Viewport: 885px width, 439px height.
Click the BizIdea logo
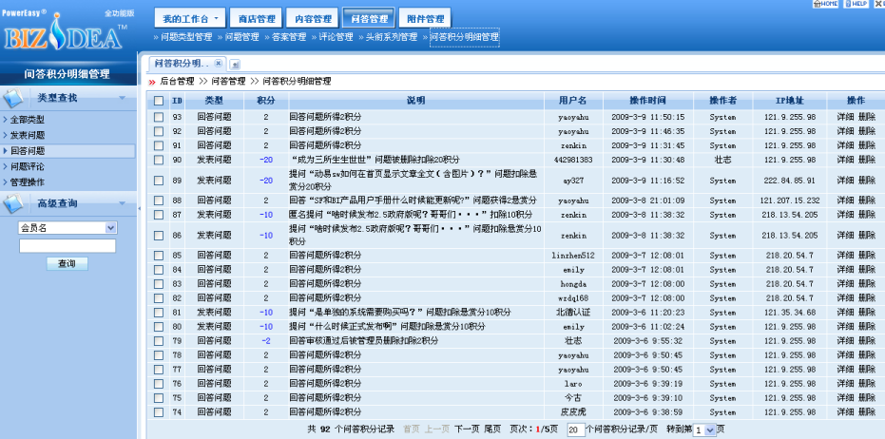tap(67, 36)
